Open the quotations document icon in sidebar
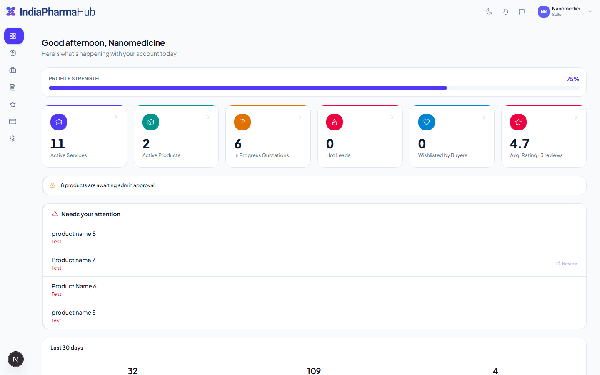Viewport: 600px width, 375px height. click(13, 87)
